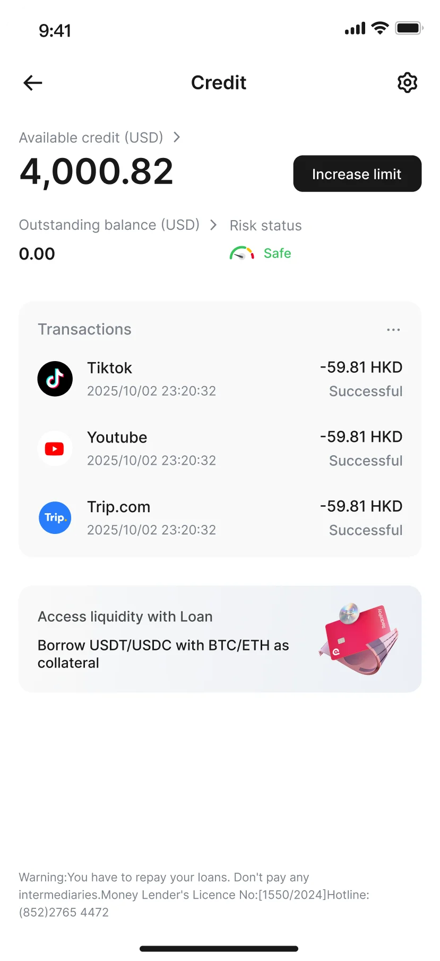The image size is (440, 961).
Task: Check the battery icon in status bar
Action: pyautogui.click(x=409, y=28)
